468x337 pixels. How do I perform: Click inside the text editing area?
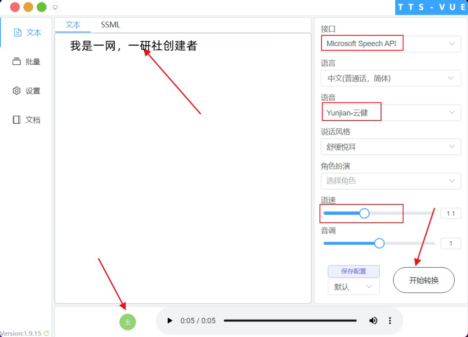pyautogui.click(x=183, y=160)
